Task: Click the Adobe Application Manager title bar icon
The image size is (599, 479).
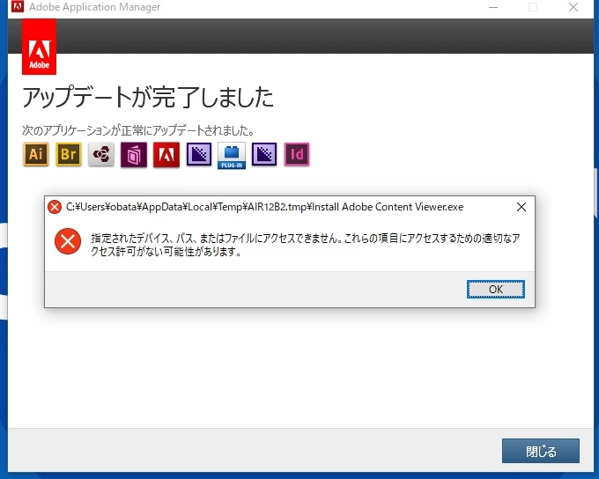Action: (18, 6)
